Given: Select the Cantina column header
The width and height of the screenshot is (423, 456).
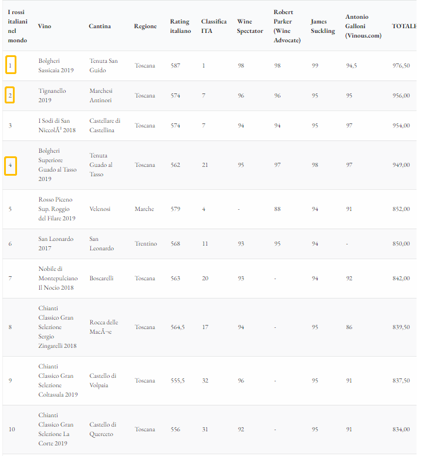Looking at the screenshot, I should [100, 26].
